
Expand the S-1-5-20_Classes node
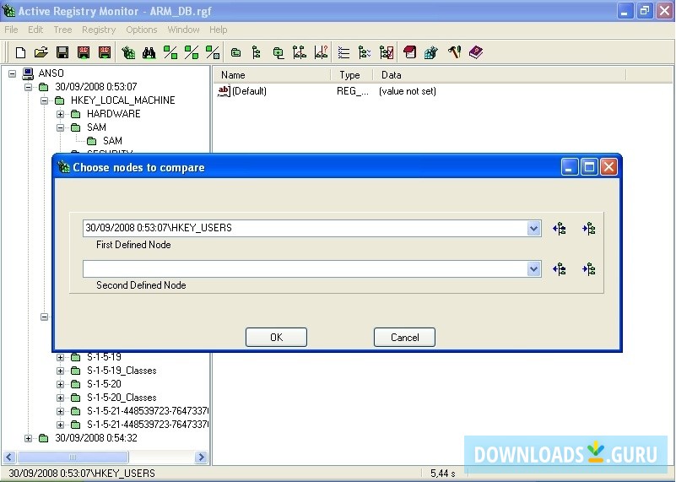click(61, 398)
